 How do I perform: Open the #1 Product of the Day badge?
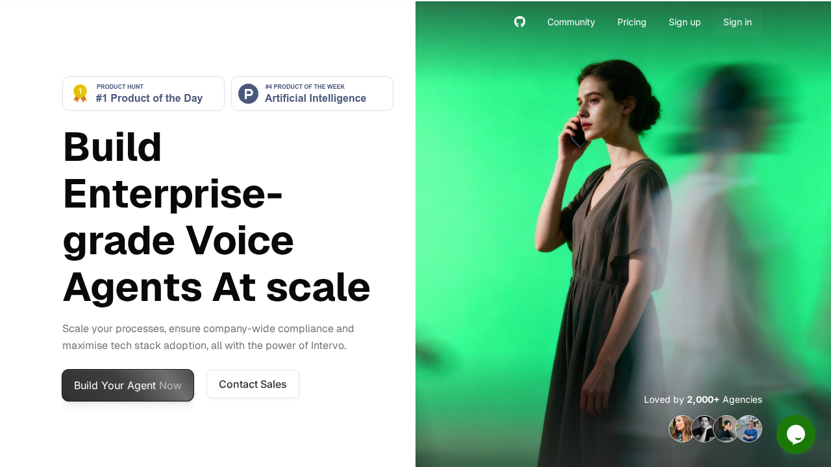[x=143, y=93]
